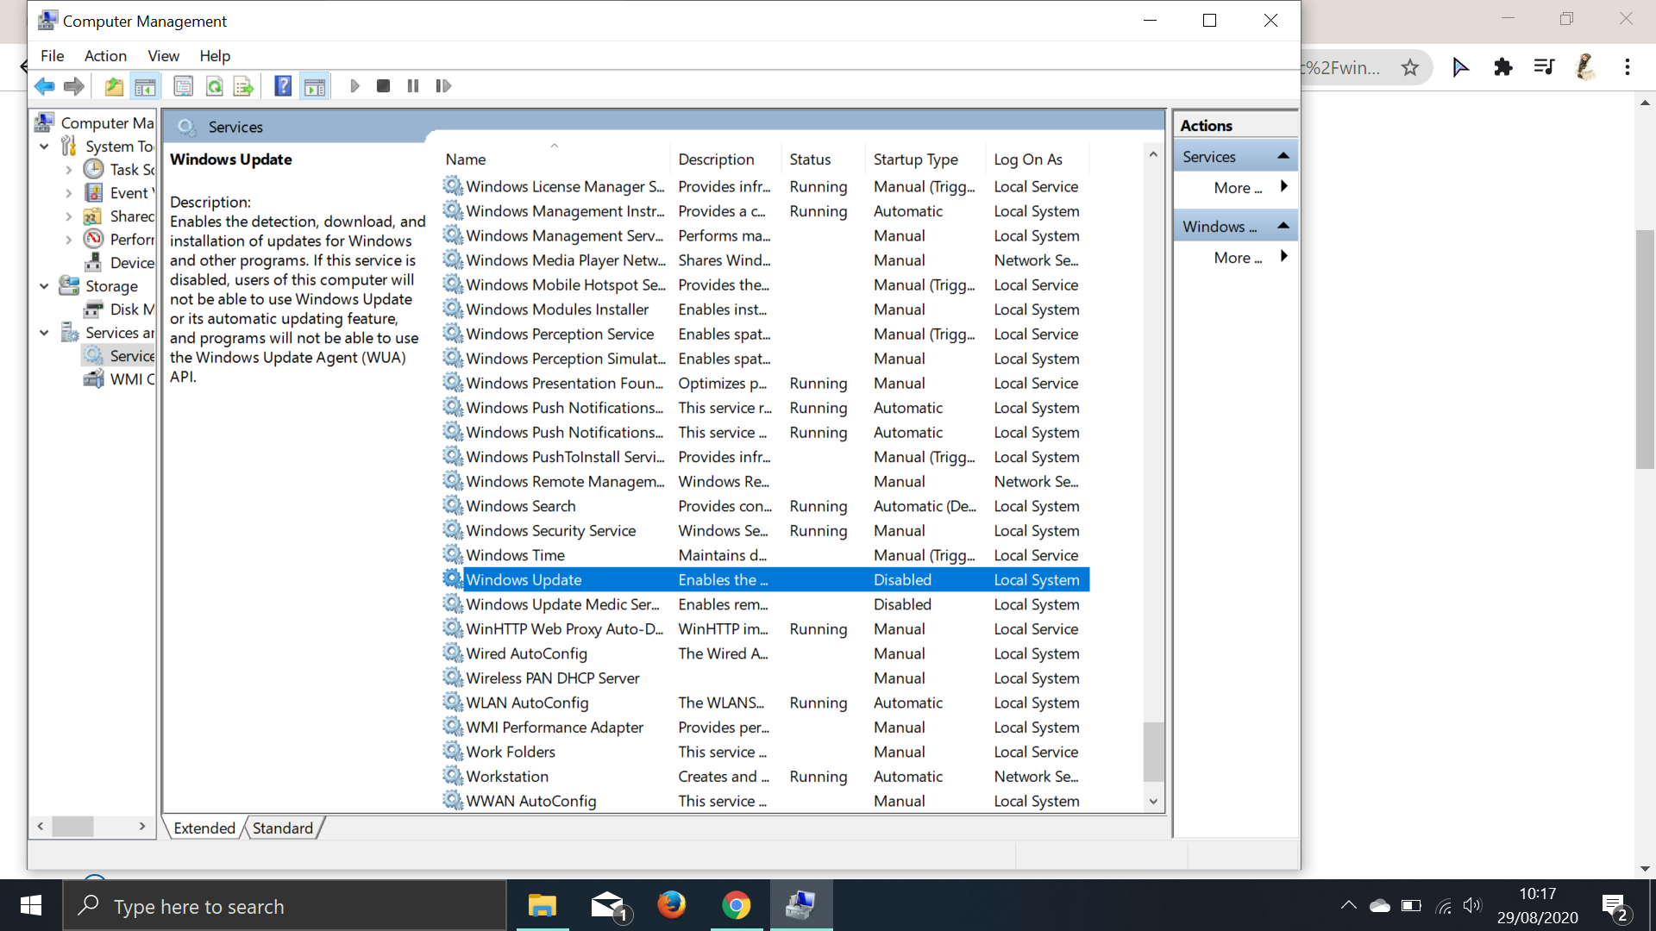Click the Pause Service icon

tap(413, 86)
